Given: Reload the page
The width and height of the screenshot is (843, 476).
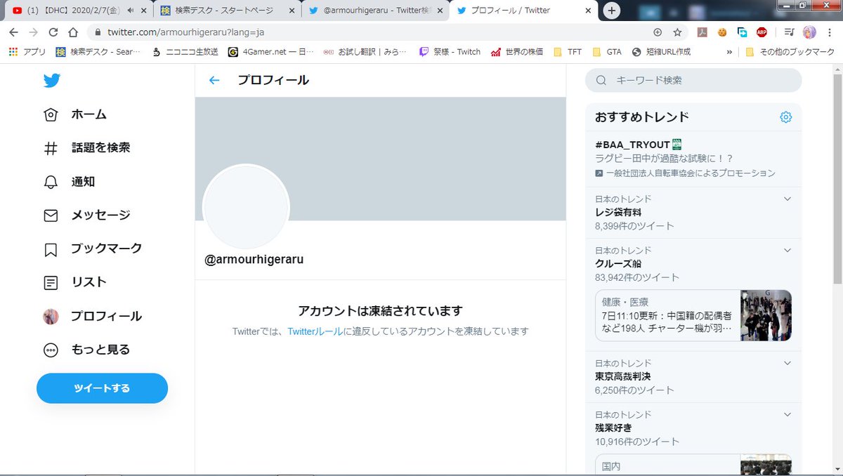Looking at the screenshot, I should point(53,32).
